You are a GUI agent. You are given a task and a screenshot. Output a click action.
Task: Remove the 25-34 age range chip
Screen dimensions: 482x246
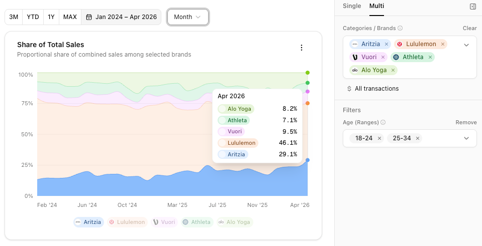coord(418,138)
